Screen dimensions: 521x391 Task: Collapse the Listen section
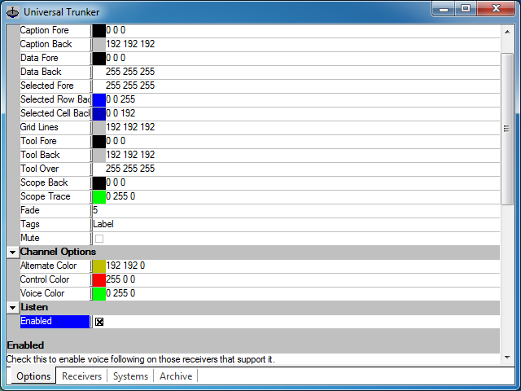[x=13, y=308]
